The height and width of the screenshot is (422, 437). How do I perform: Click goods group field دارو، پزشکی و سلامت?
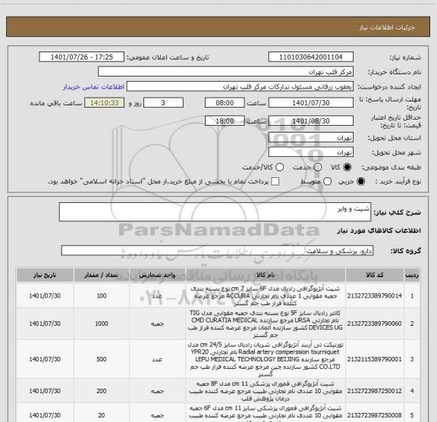click(x=217, y=251)
